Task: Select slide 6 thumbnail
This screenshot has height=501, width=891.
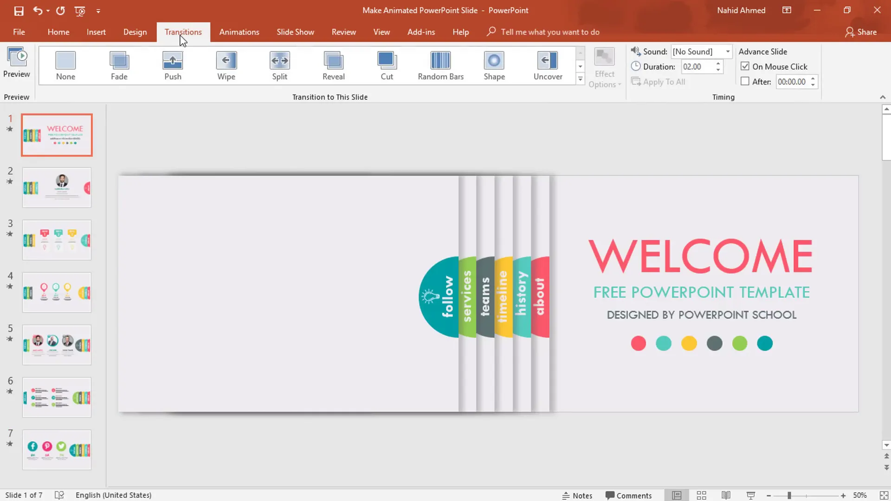Action: [x=57, y=397]
